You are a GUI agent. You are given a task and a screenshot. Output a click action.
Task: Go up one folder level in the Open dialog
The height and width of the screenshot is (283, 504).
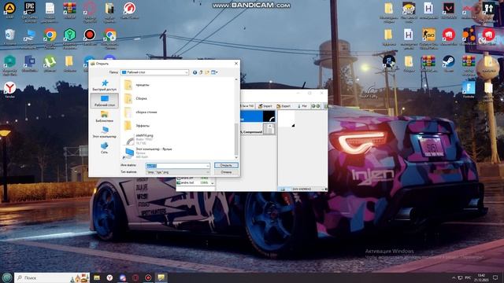(201, 72)
